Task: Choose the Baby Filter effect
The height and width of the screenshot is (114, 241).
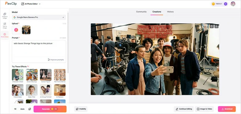Action: click(32, 91)
